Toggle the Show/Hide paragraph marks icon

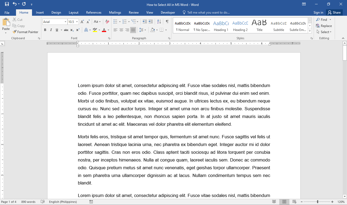pyautogui.click(x=167, y=21)
